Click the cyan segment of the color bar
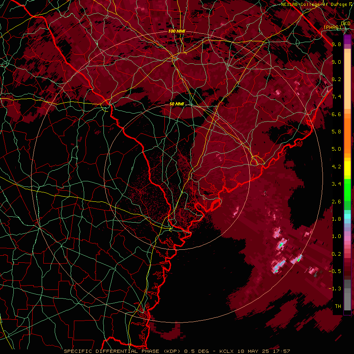This screenshot has height=354, width=354. pos(347,216)
